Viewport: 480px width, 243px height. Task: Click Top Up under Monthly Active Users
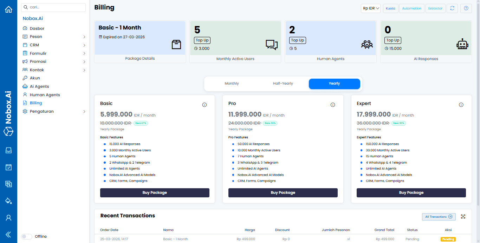tap(202, 40)
